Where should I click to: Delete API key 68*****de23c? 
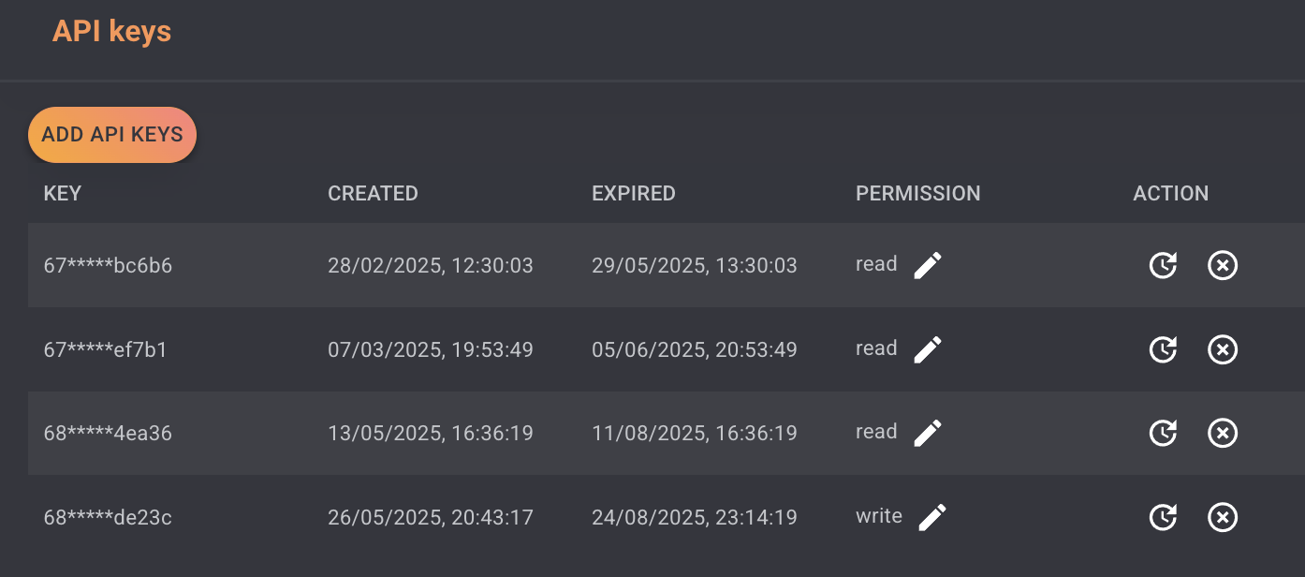(x=1223, y=517)
